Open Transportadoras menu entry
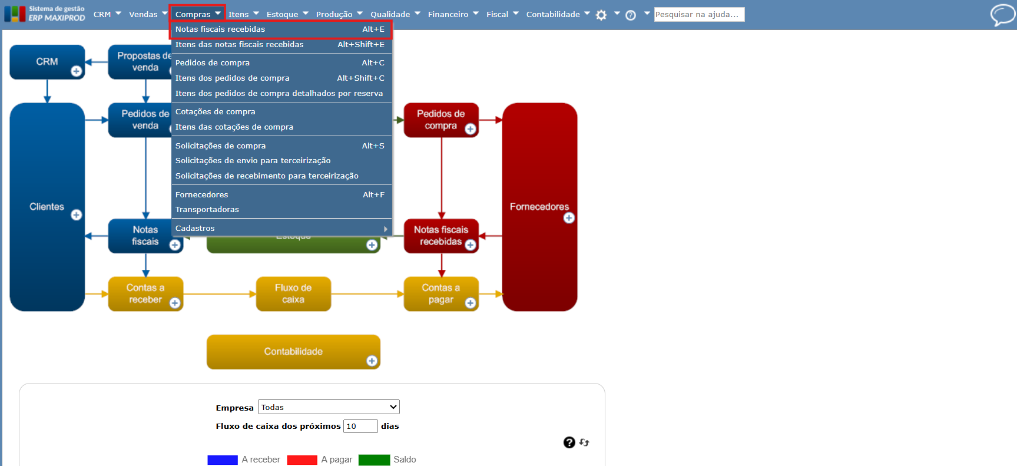 pos(281,210)
